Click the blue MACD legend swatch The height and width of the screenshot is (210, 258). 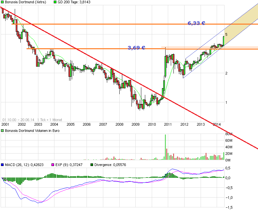pyautogui.click(x=2, y=165)
